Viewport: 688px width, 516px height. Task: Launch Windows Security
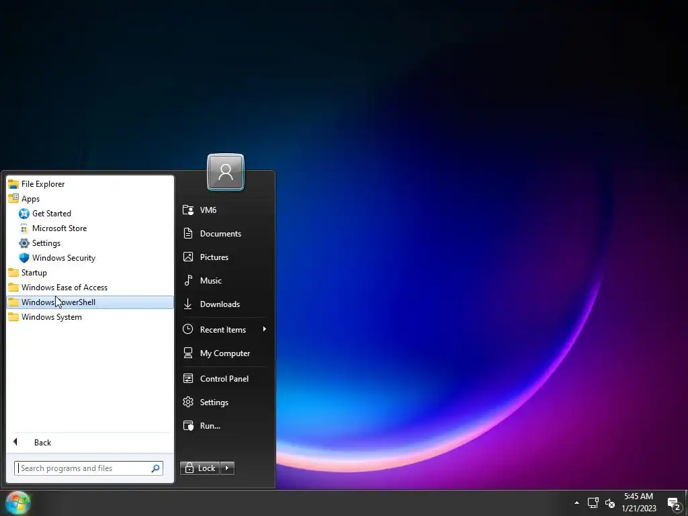click(x=90, y=258)
